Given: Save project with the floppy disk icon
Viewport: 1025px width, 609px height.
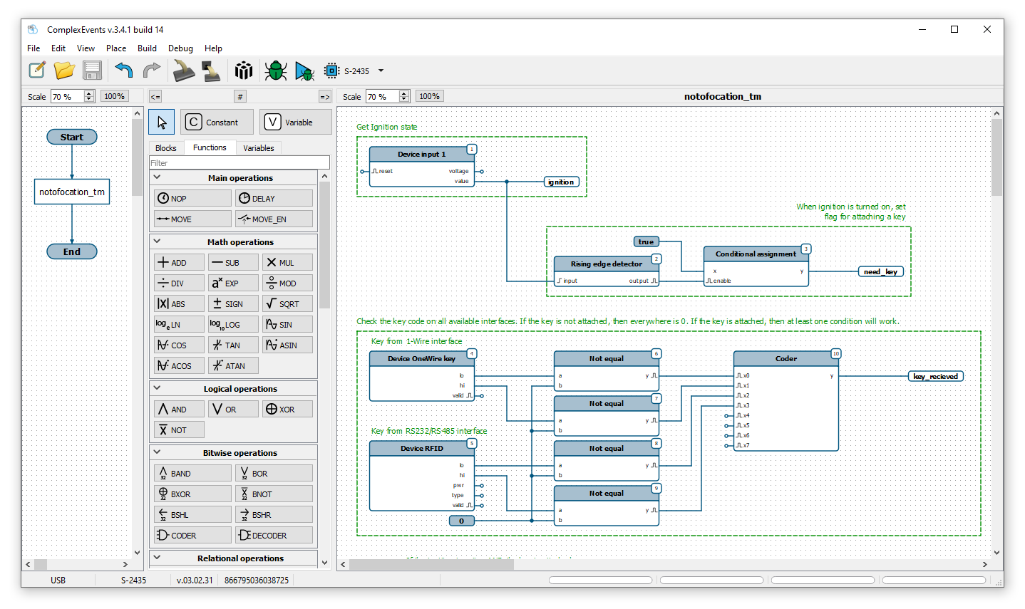Looking at the screenshot, I should pyautogui.click(x=93, y=71).
